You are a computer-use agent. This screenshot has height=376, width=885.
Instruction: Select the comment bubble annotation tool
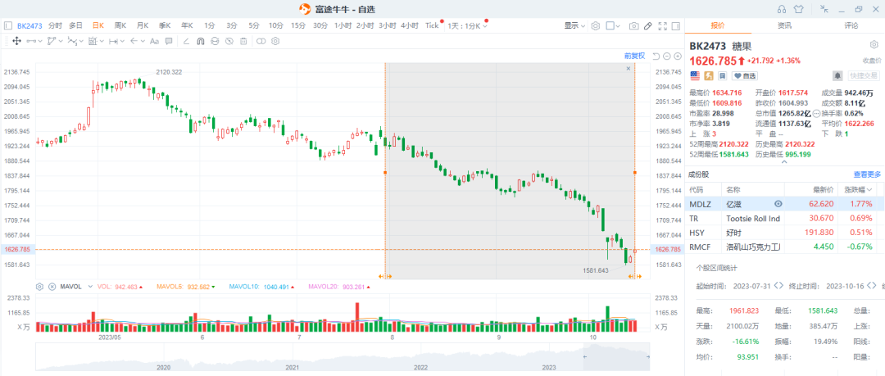[168, 41]
